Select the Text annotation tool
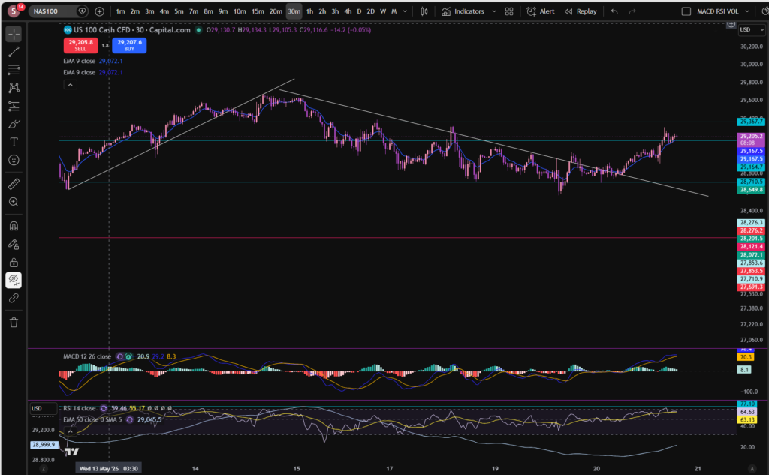The image size is (769, 475). point(14,142)
